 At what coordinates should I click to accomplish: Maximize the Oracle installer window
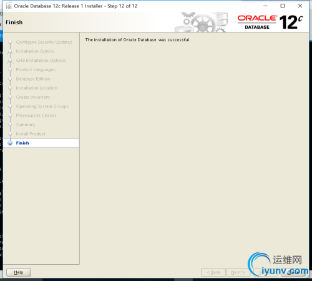[x=283, y=6]
